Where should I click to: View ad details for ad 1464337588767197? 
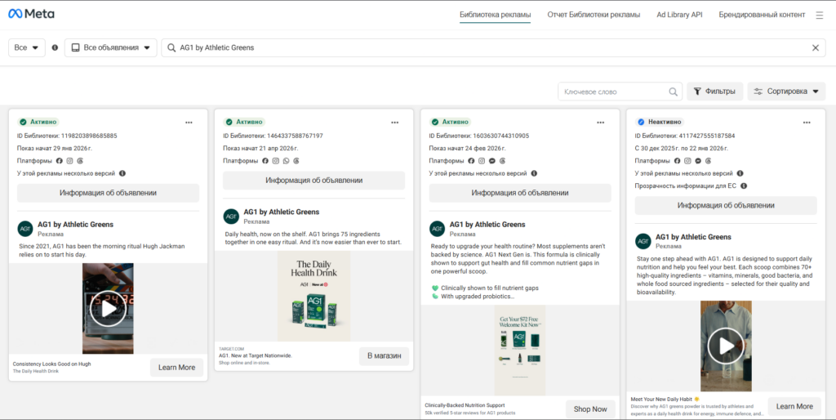pyautogui.click(x=314, y=181)
